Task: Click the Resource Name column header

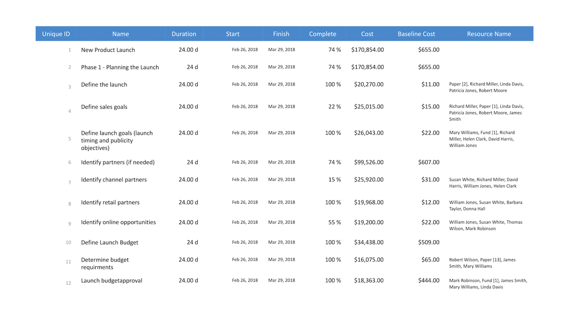Action: click(x=489, y=34)
